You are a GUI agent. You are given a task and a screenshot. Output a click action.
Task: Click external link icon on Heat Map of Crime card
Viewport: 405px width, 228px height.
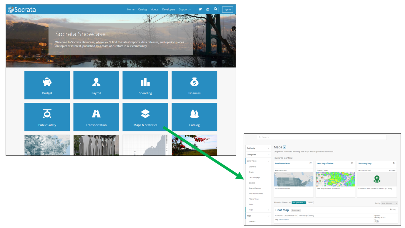coord(352,163)
